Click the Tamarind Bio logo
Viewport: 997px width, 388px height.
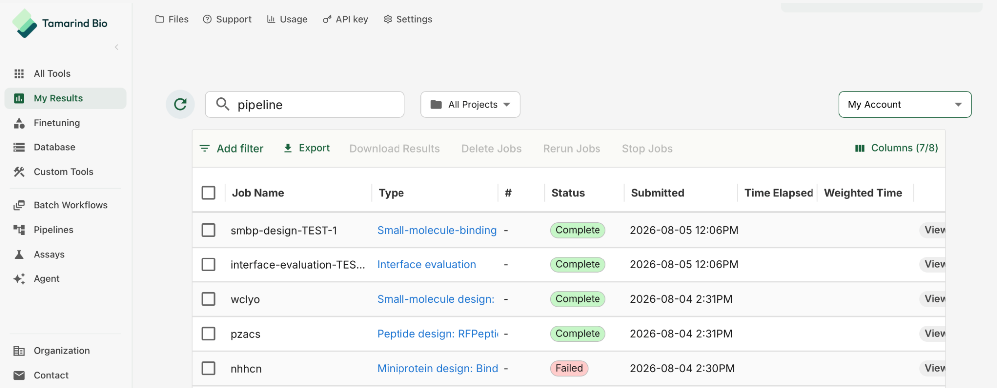[60, 23]
